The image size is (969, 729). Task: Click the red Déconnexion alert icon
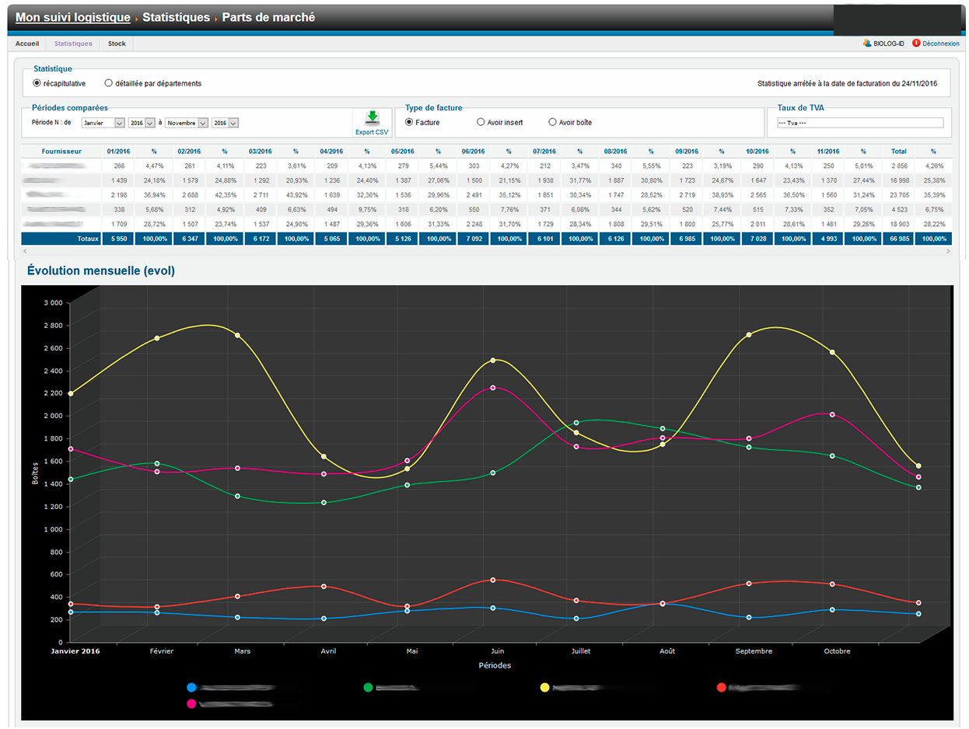click(x=916, y=44)
